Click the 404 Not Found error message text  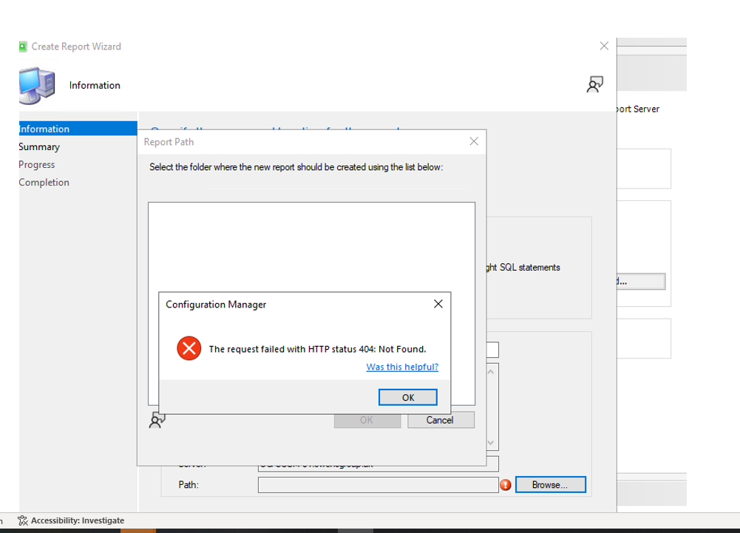[x=317, y=349]
